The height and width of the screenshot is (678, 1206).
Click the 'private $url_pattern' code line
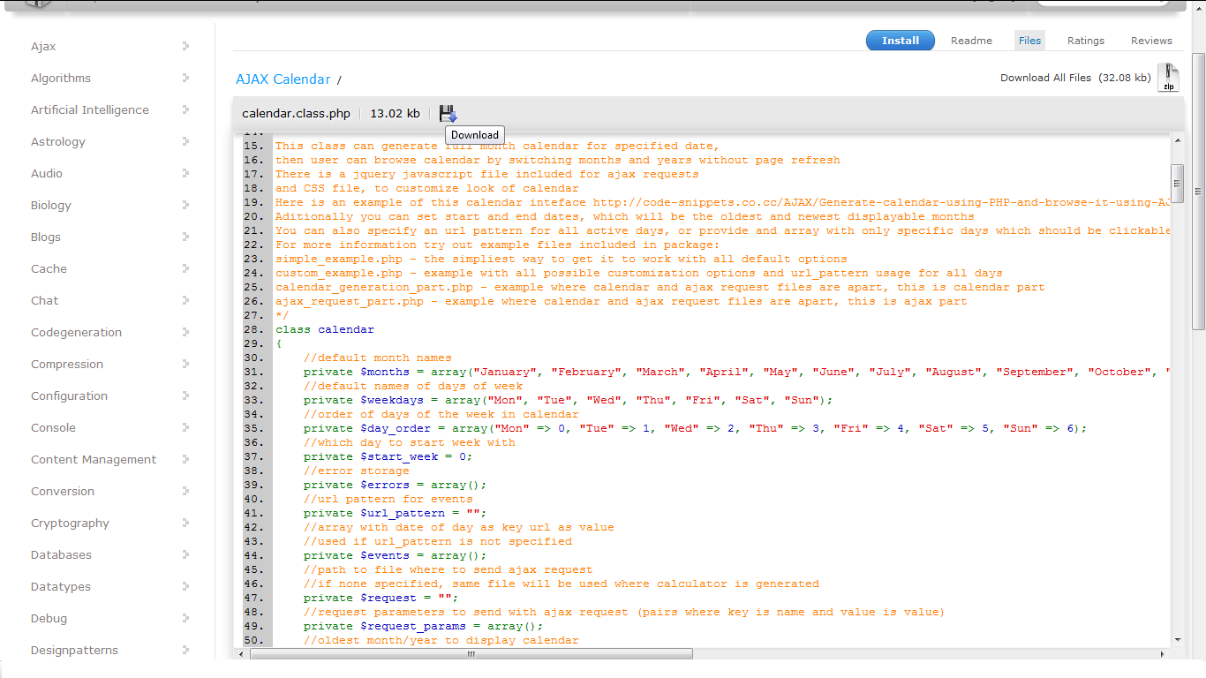pyautogui.click(x=395, y=513)
